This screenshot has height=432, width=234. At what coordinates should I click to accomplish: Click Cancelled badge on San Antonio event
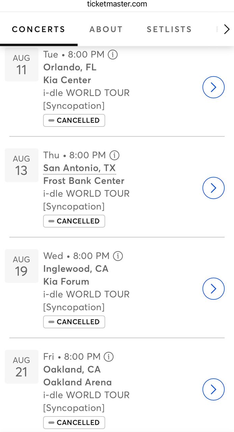74,221
